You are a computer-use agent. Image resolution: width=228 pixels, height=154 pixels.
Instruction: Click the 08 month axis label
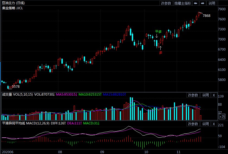(60, 152)
